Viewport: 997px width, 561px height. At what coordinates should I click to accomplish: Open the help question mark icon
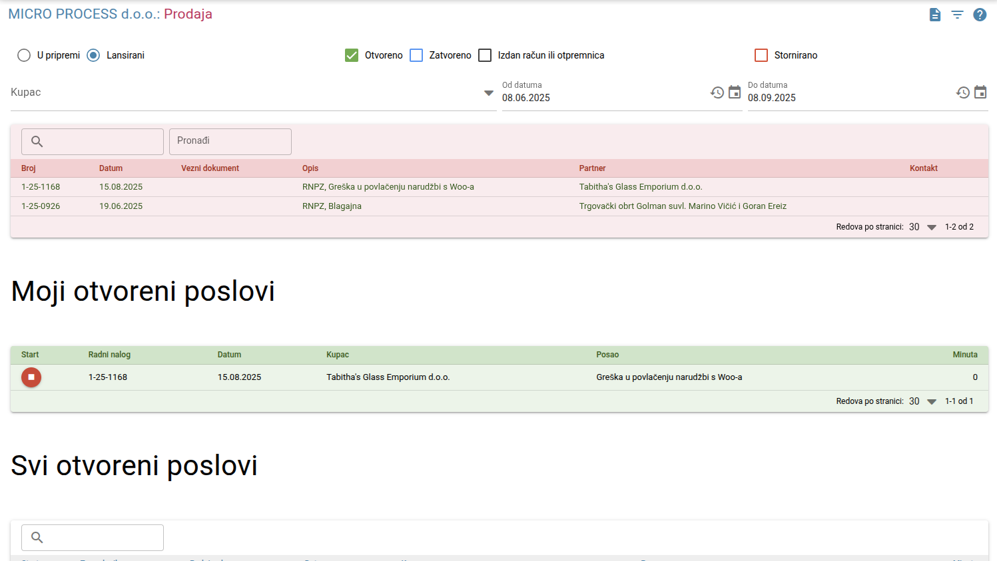(980, 15)
